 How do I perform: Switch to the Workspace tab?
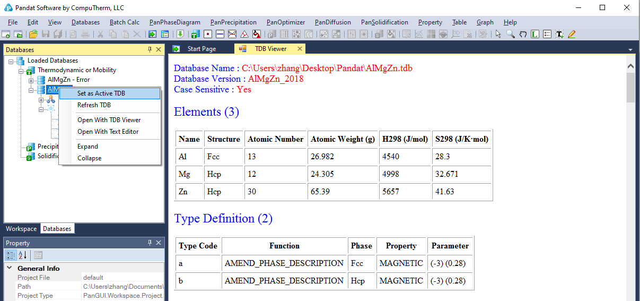pos(21,229)
